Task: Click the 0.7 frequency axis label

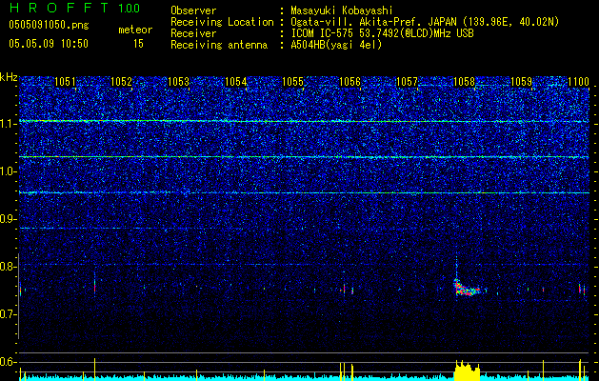Action: 9,314
